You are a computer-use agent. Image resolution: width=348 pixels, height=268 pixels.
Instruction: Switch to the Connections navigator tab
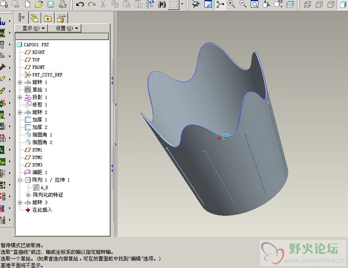61,18
